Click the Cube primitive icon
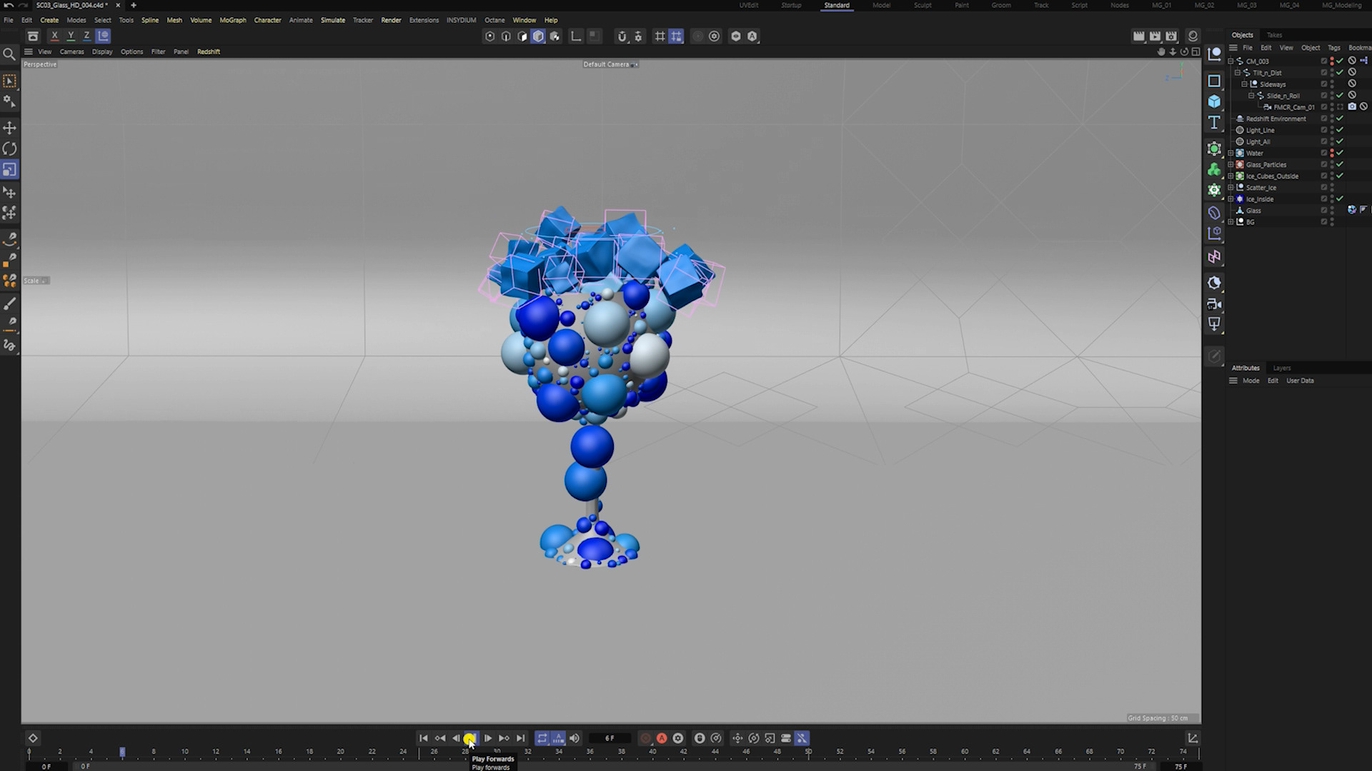The height and width of the screenshot is (771, 1372). (x=1214, y=101)
